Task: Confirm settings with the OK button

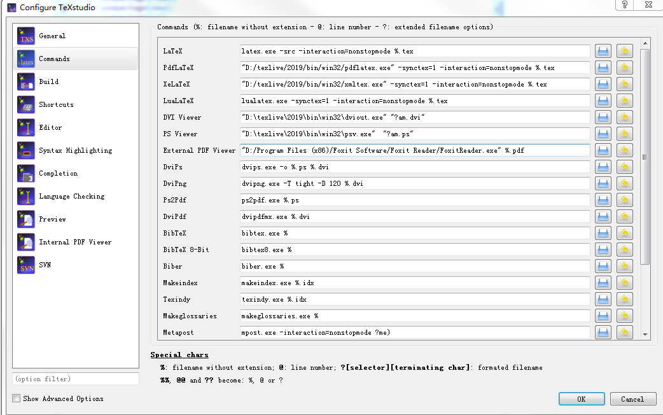Action: pos(581,398)
